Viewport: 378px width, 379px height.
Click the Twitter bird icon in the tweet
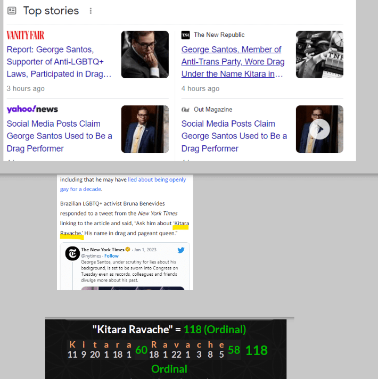click(180, 250)
